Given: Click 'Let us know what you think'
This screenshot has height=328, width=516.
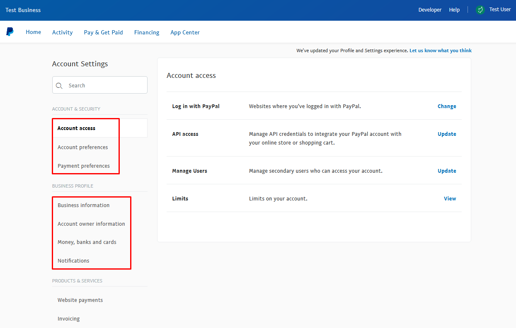Looking at the screenshot, I should 441,51.
